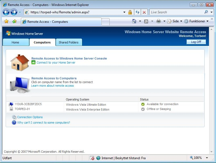Viewport: 216px width, 163px height.
Task: Switch to the Shared Folders tab
Action: [68, 42]
